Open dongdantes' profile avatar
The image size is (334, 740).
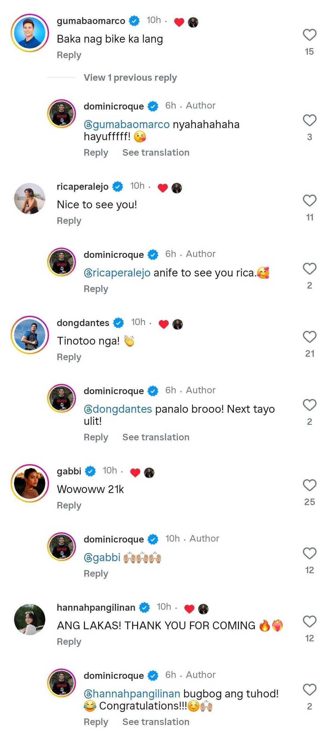click(x=30, y=335)
